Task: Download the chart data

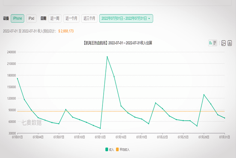Action: [229, 43]
